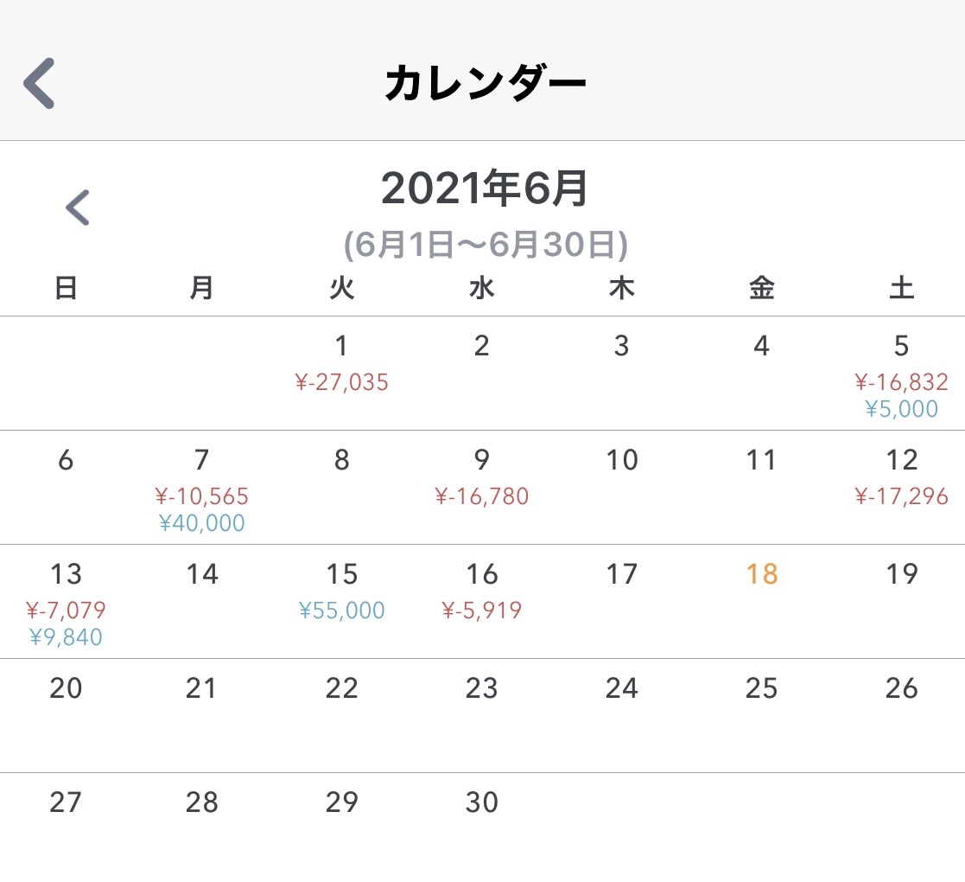Screen dimensions: 965x882
Task: Open June 5 with ¥-16,832 and ¥5,000 entries
Action: pos(901,372)
